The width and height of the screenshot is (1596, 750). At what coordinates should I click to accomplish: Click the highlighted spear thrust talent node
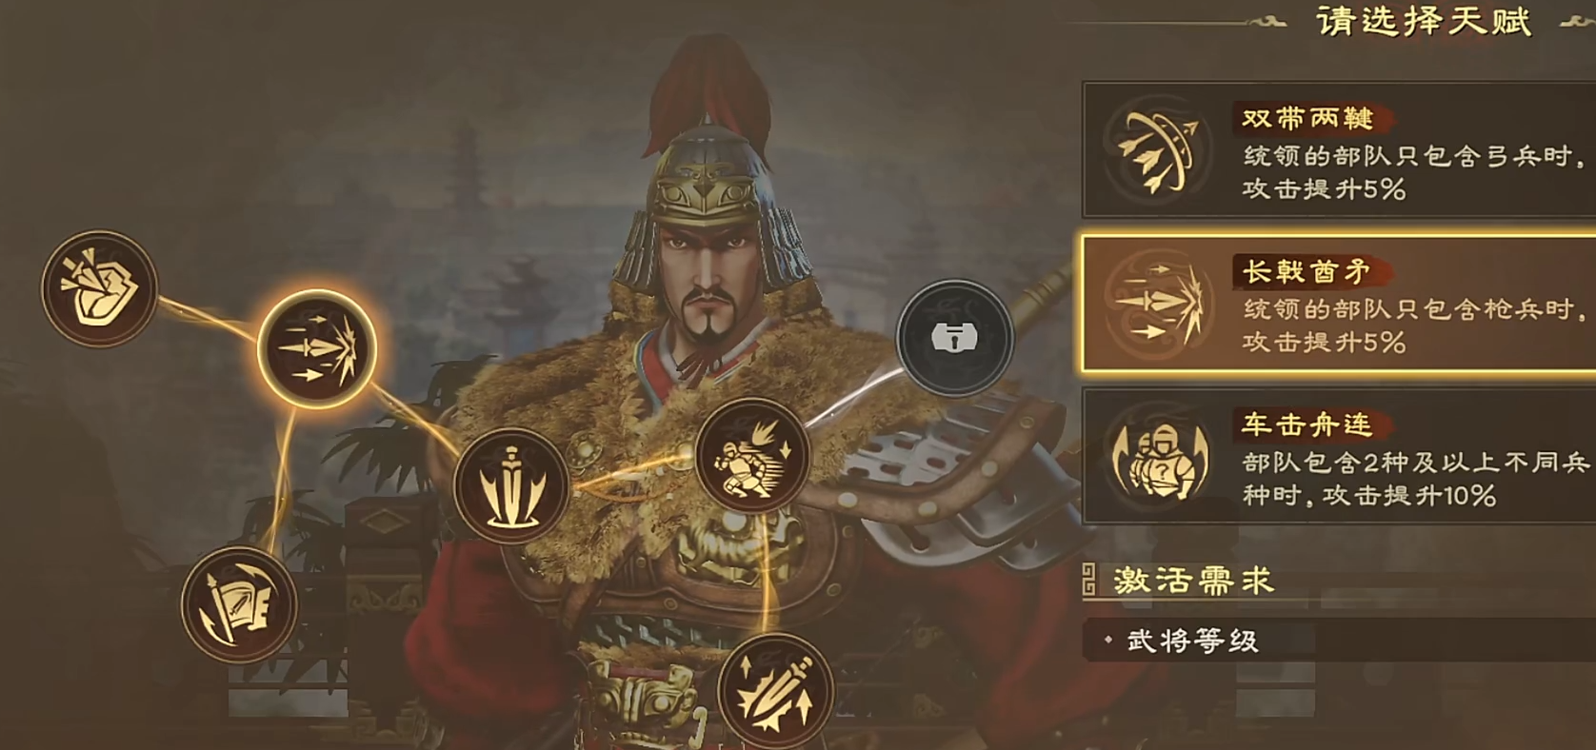[x=317, y=349]
